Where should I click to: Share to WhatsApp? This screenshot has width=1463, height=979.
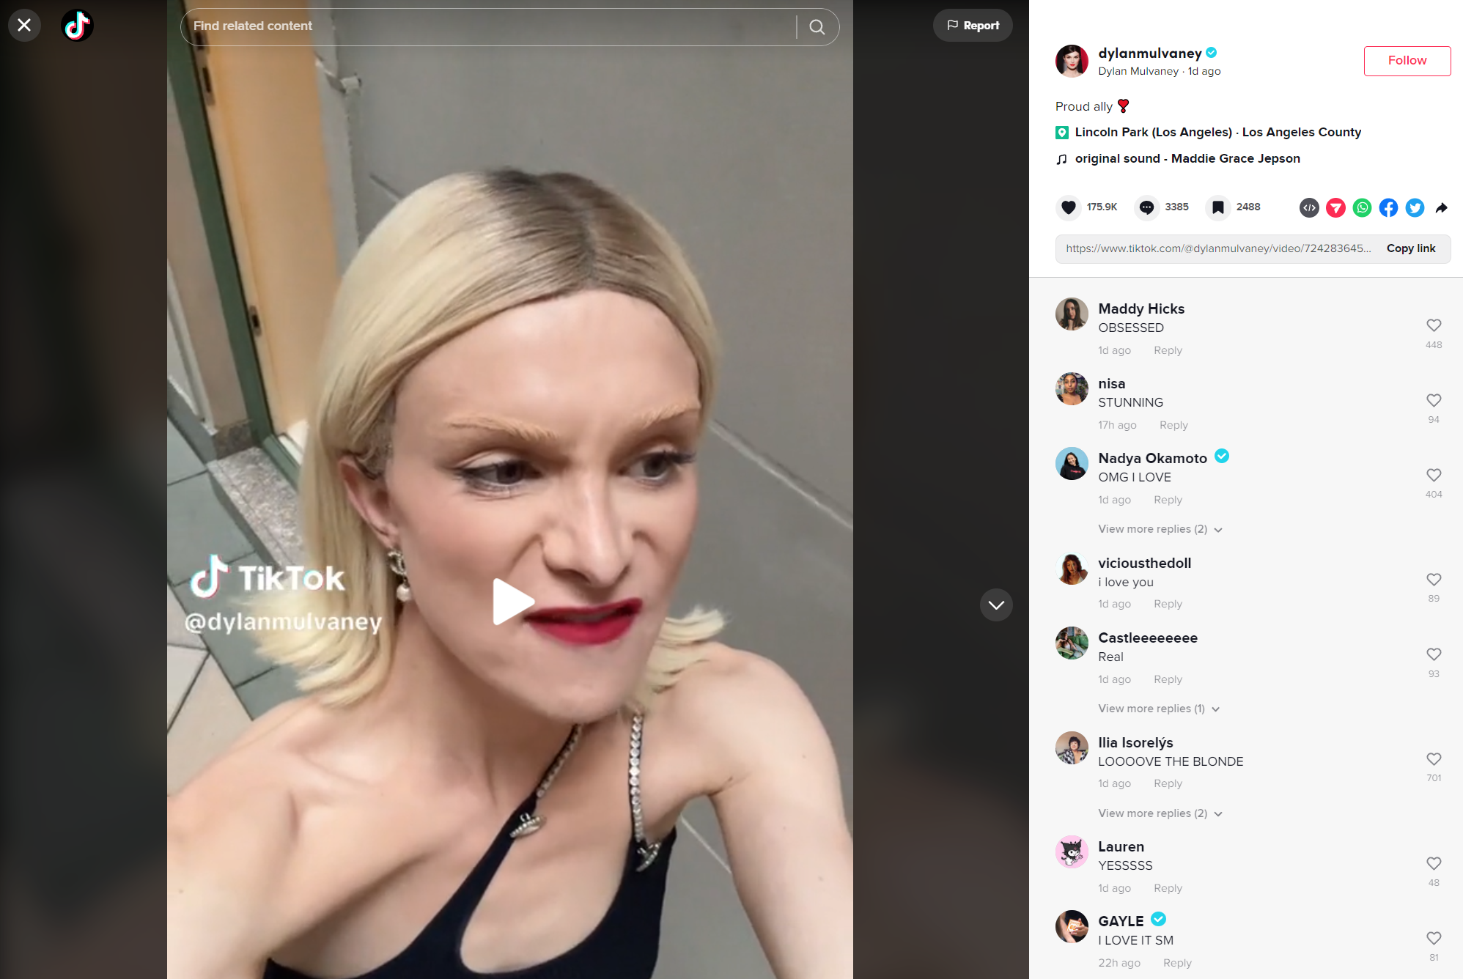(x=1362, y=208)
